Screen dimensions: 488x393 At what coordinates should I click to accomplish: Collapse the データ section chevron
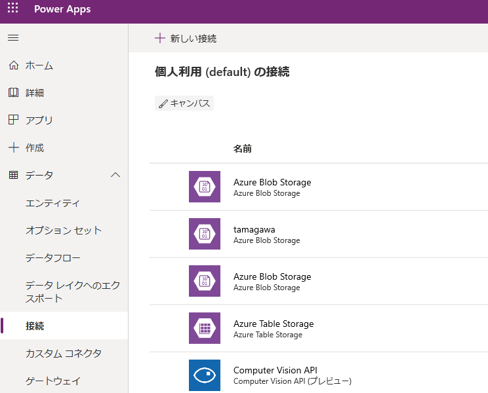tap(115, 175)
